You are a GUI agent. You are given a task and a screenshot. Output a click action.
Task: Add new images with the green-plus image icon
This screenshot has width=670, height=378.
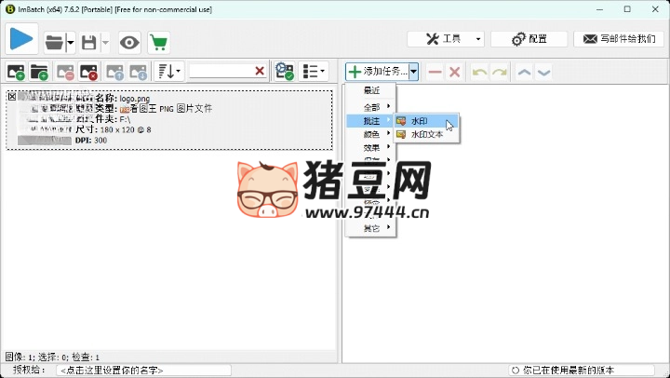click(x=16, y=72)
